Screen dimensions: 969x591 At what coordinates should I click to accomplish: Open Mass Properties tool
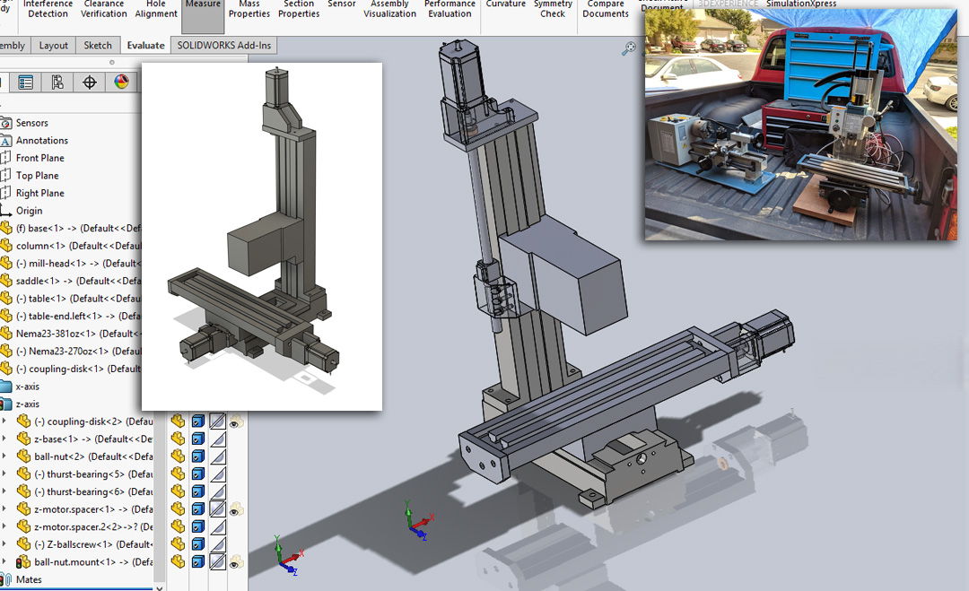tap(249, 9)
